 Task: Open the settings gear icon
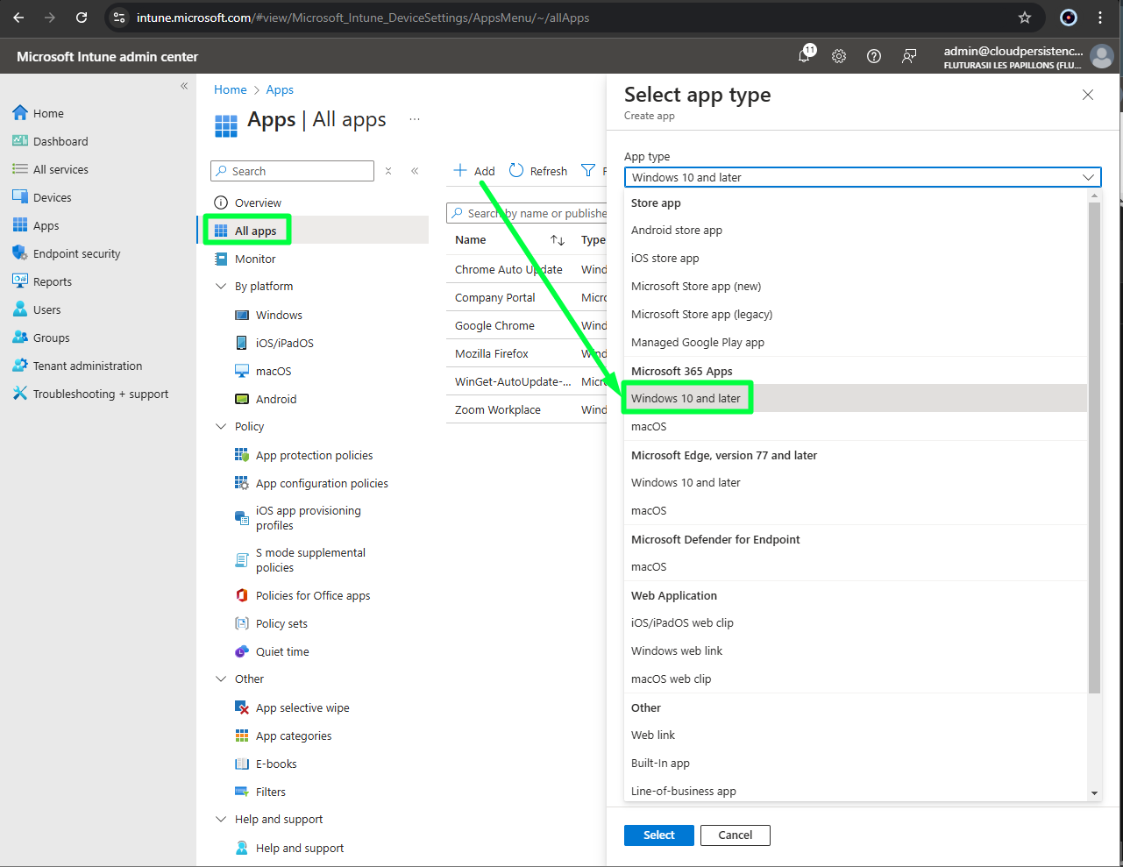pos(839,56)
